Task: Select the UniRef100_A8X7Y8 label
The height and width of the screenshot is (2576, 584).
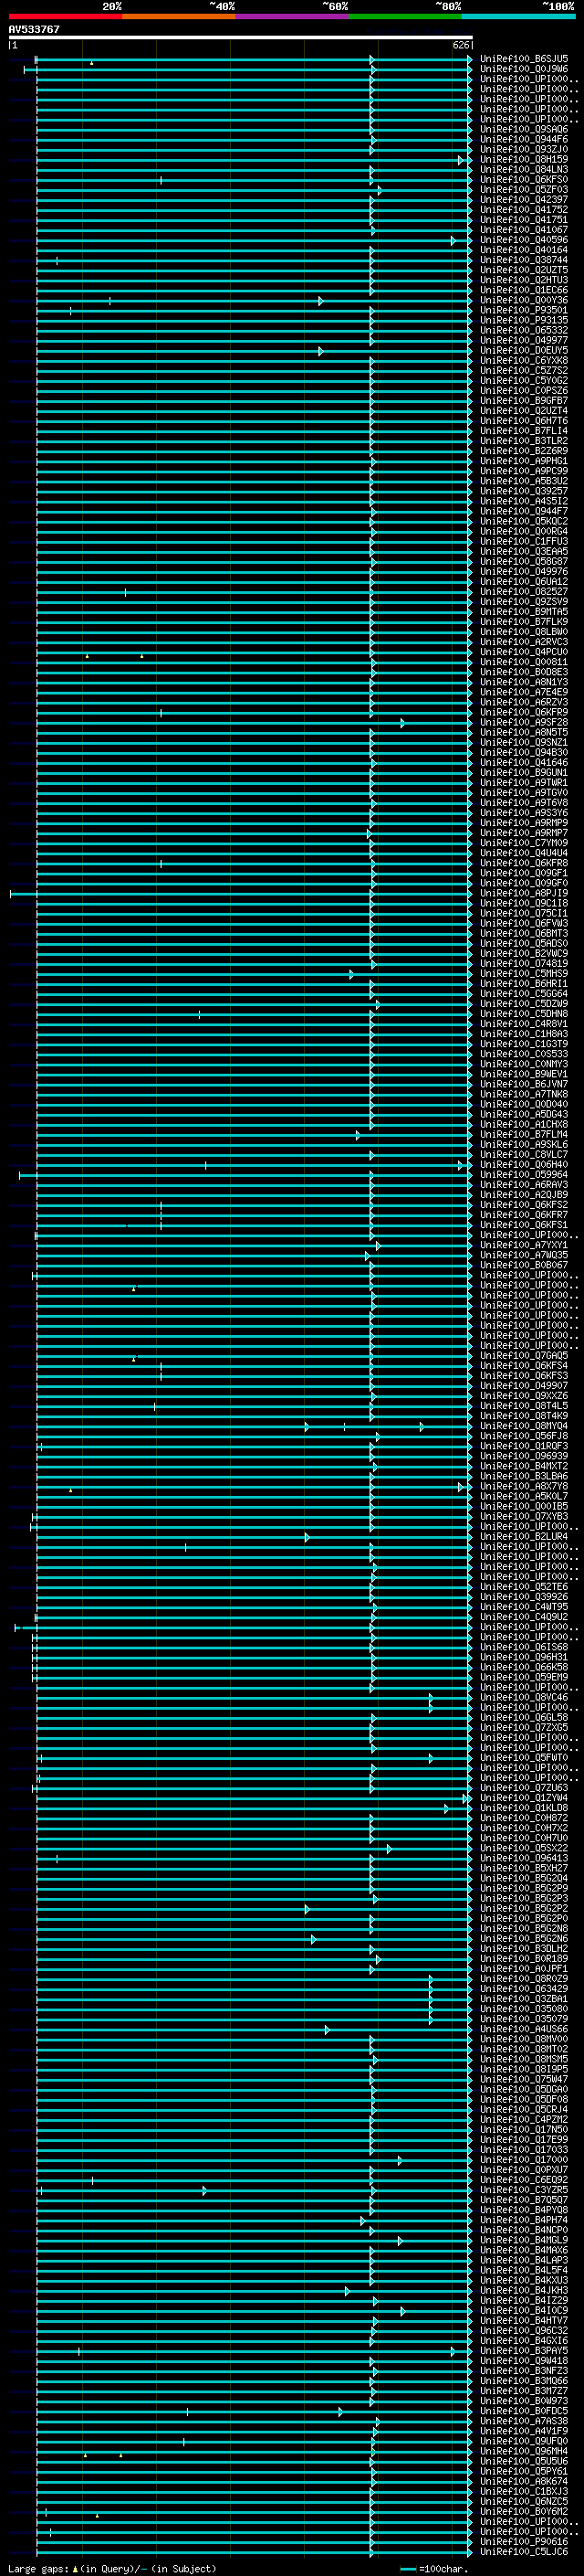Action: click(524, 1486)
